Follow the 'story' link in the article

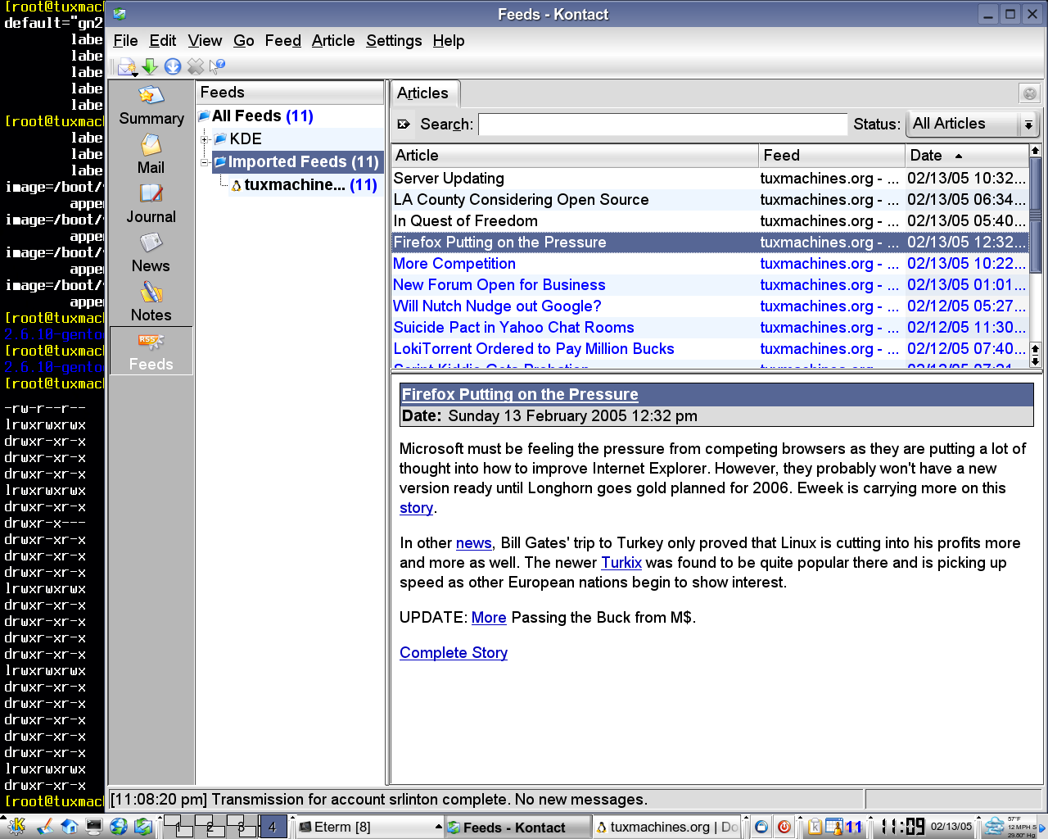(x=416, y=508)
